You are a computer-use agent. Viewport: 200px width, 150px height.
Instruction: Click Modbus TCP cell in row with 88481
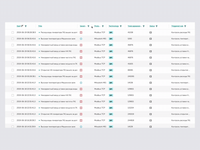point(100,70)
